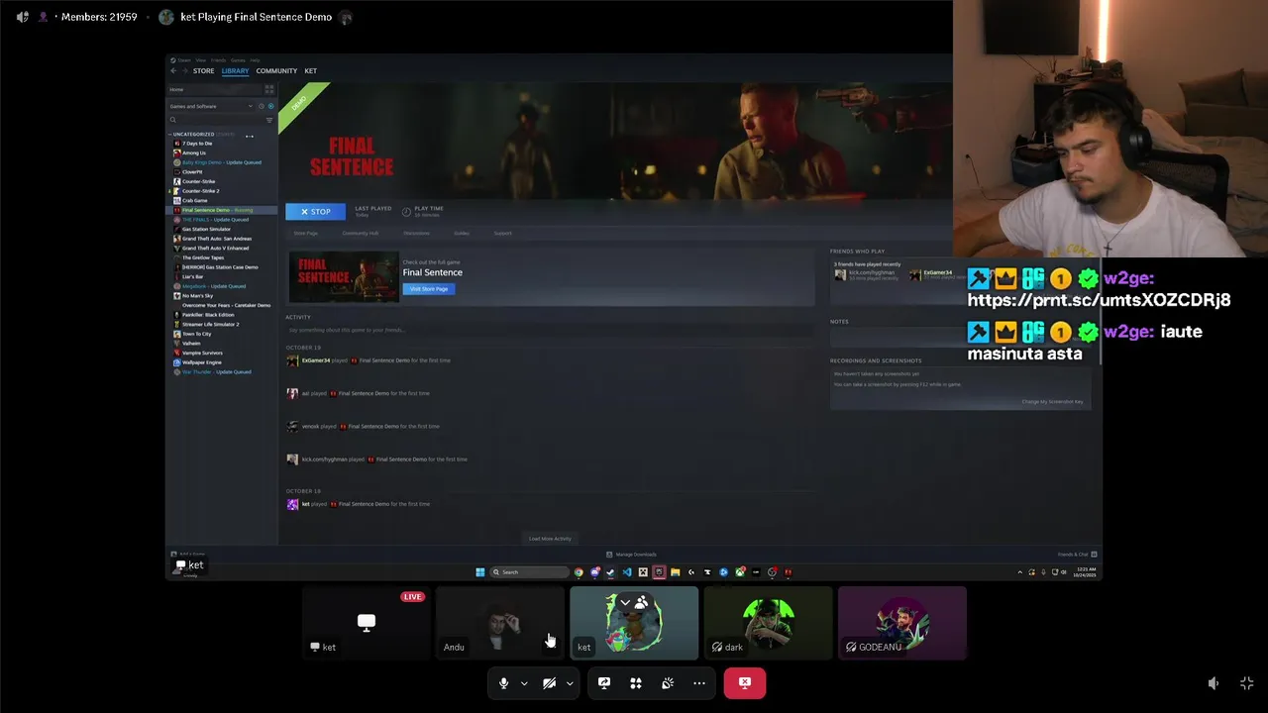Open the COMMUNITY tab in Steam

pyautogui.click(x=276, y=71)
